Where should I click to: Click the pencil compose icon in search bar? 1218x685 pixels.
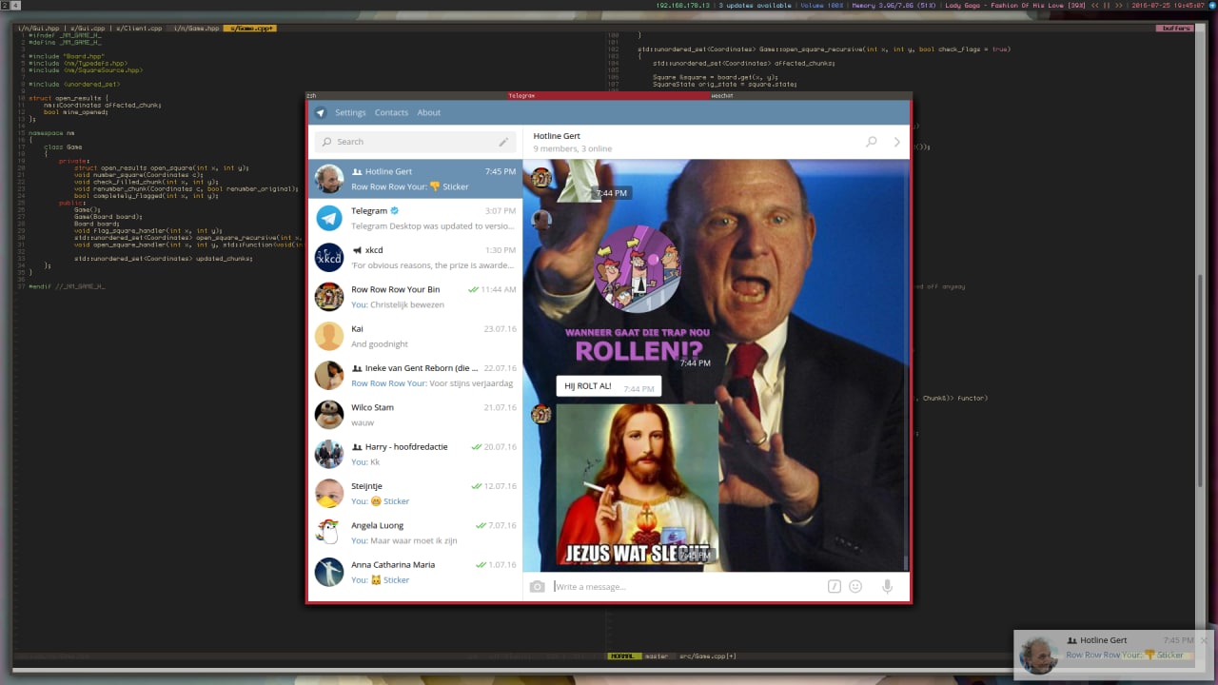point(503,142)
